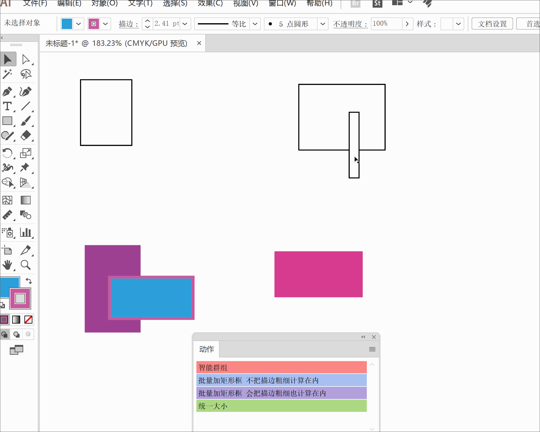Select the Column Graph tool

tap(26, 232)
